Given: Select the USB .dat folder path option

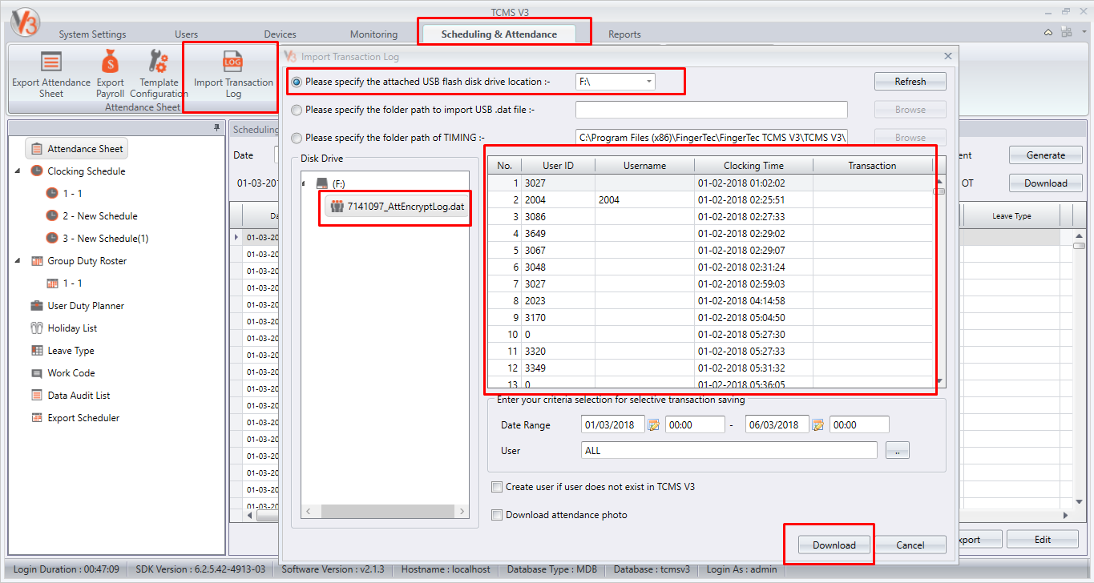Looking at the screenshot, I should 297,110.
